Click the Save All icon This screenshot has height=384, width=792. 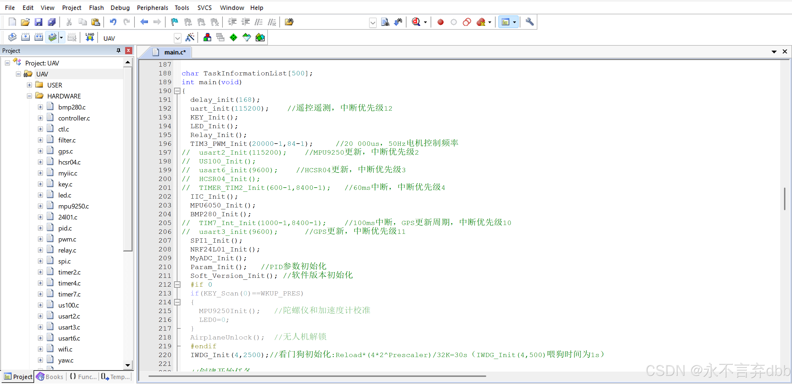pyautogui.click(x=52, y=22)
